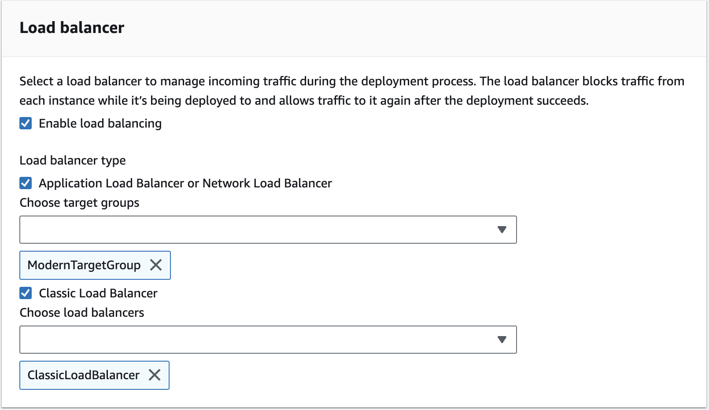
Task: Click the Choose target groups label
Action: tap(79, 202)
